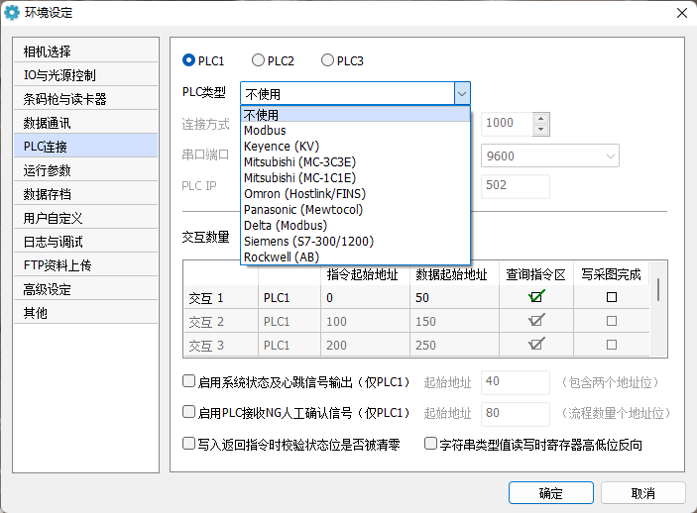Collapse the PLC类型 dropdown arrow
The width and height of the screenshot is (697, 513).
coord(462,94)
